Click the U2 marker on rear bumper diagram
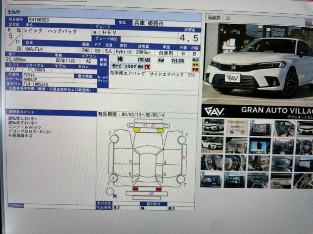313x234 pixels. point(152,194)
